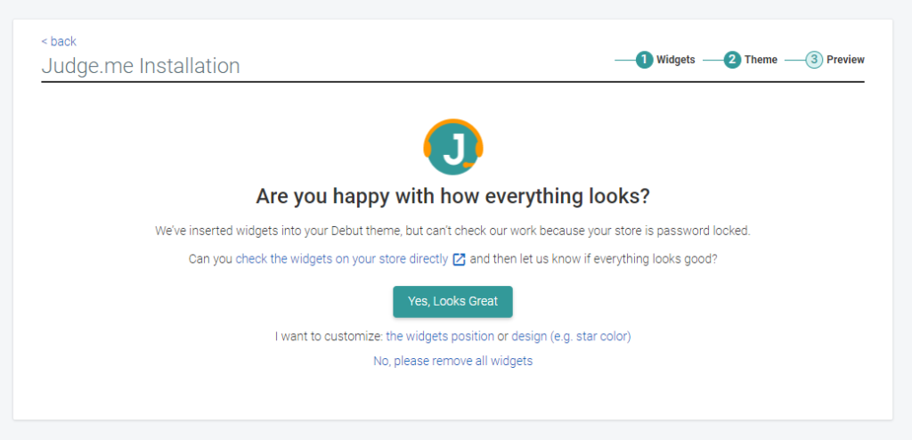Click 'I want to customize:' text
The width and height of the screenshot is (912, 440).
[330, 337]
